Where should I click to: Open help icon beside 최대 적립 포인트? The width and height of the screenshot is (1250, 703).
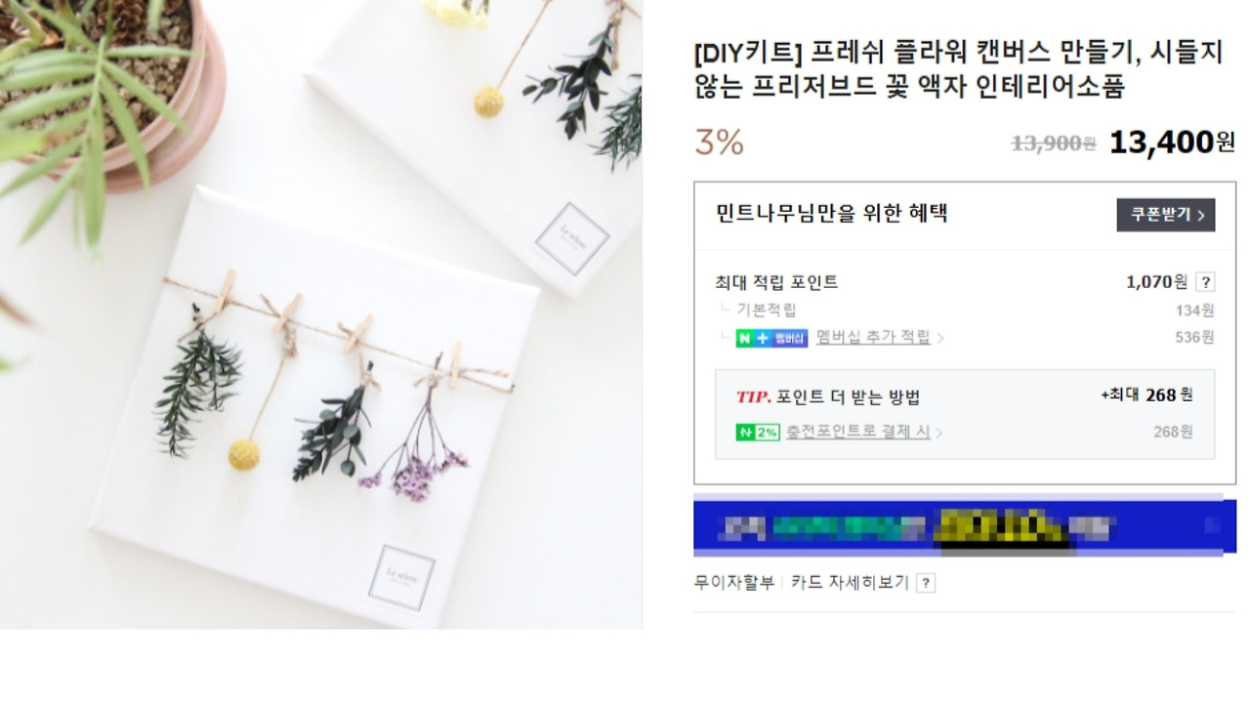tap(1206, 282)
